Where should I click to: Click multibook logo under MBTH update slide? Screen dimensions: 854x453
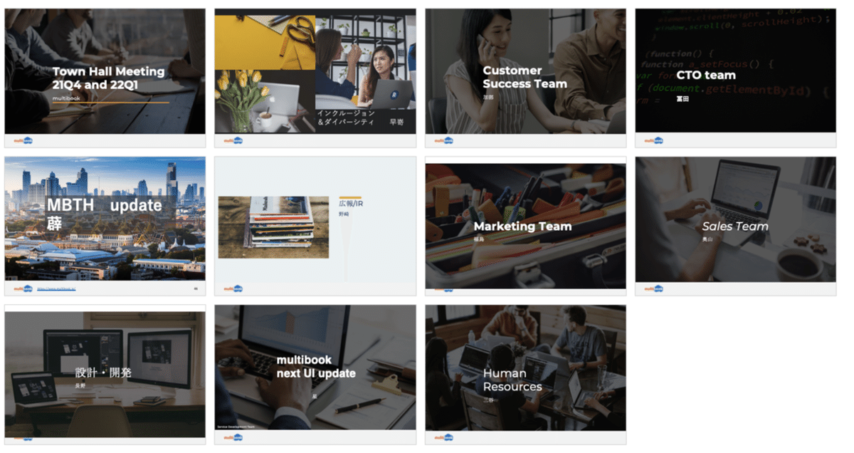pyautogui.click(x=23, y=288)
